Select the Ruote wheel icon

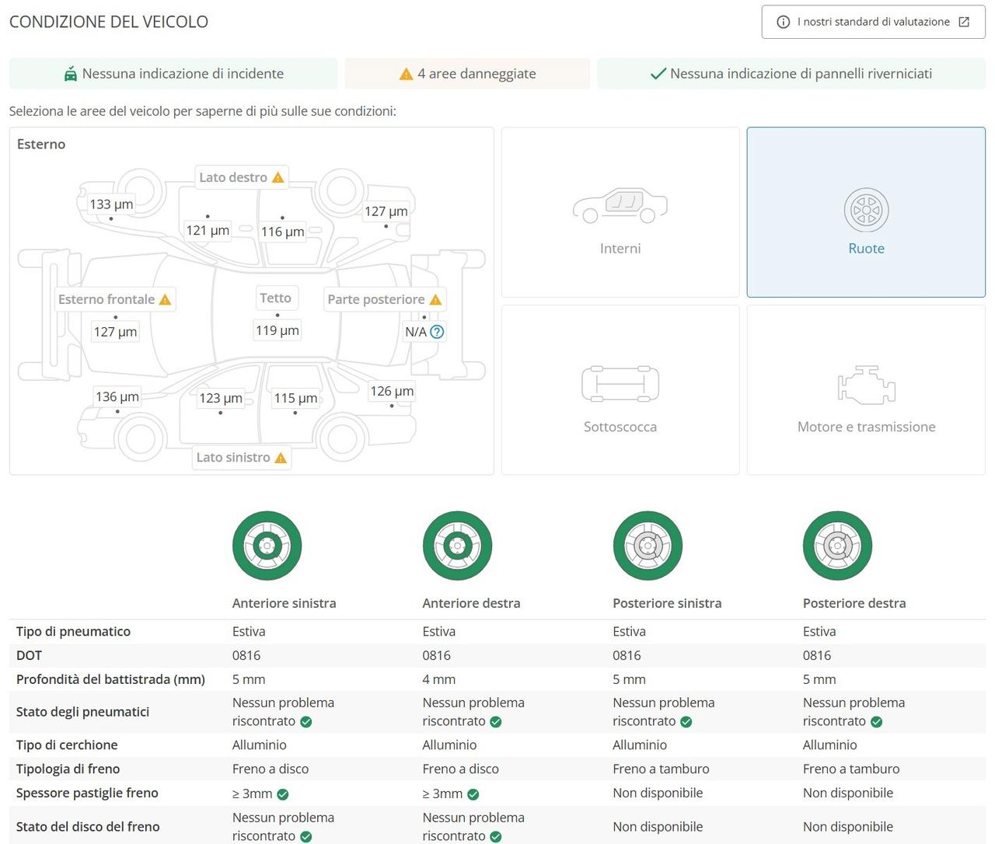point(866,210)
